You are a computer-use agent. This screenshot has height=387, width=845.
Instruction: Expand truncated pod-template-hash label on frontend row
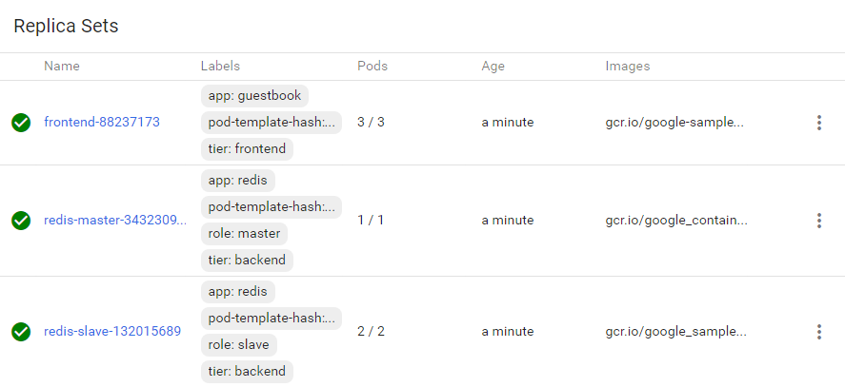coord(271,123)
